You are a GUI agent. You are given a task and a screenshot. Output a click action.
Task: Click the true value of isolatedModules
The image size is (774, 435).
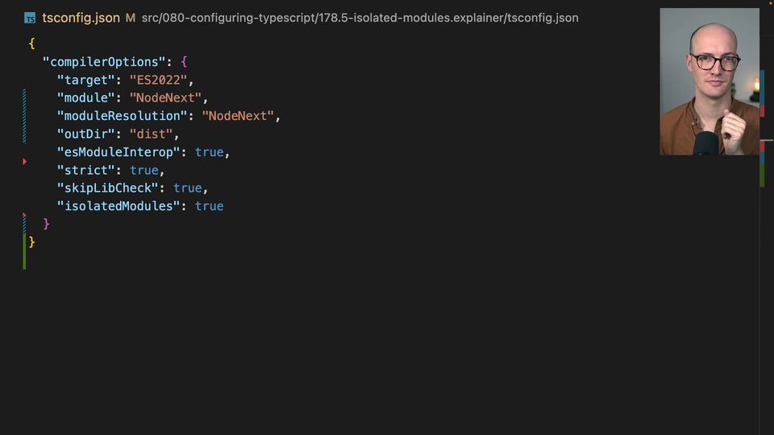209,206
